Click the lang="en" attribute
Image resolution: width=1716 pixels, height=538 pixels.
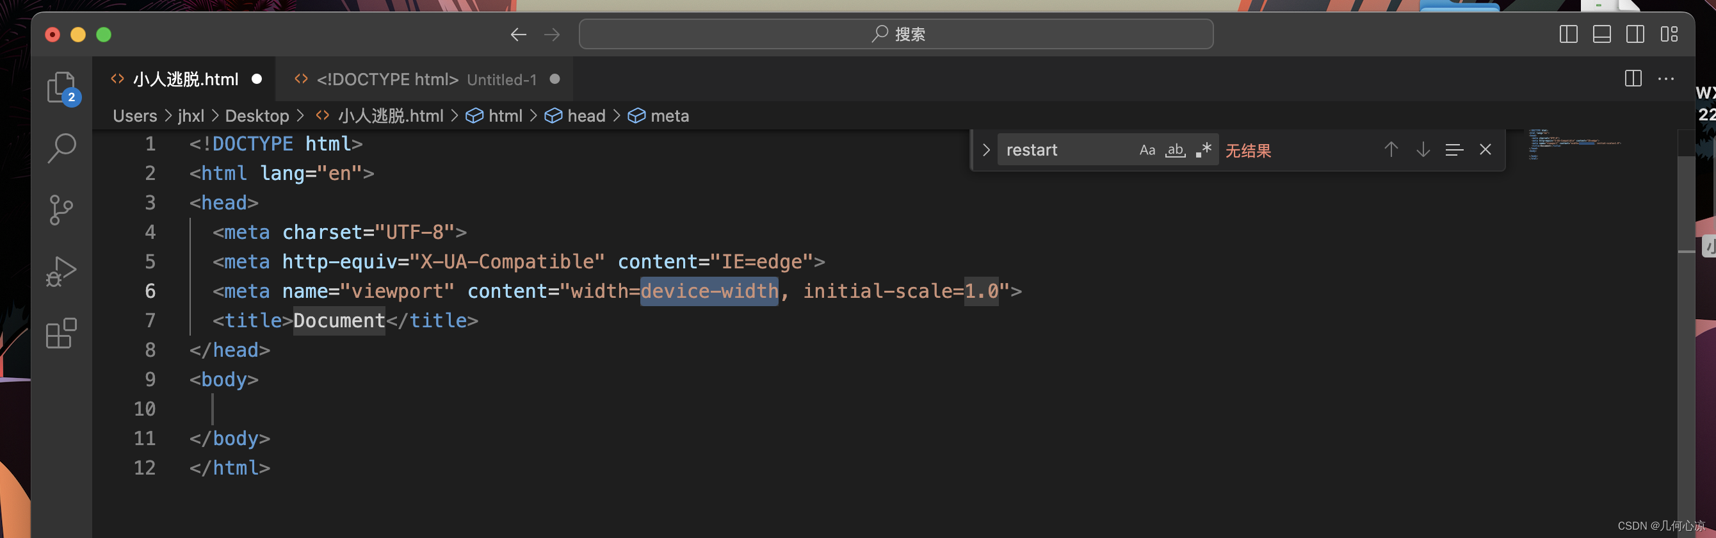(311, 174)
